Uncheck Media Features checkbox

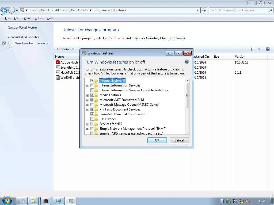92,95
